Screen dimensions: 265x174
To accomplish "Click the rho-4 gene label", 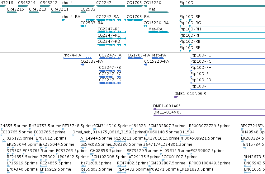I will pyautogui.click(x=68, y=3).
